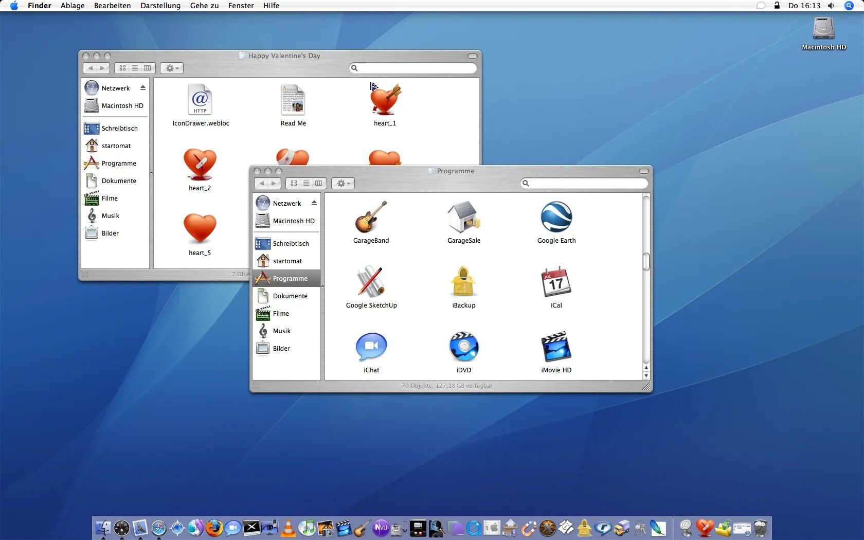Launch Safari from the Dock

click(159, 528)
